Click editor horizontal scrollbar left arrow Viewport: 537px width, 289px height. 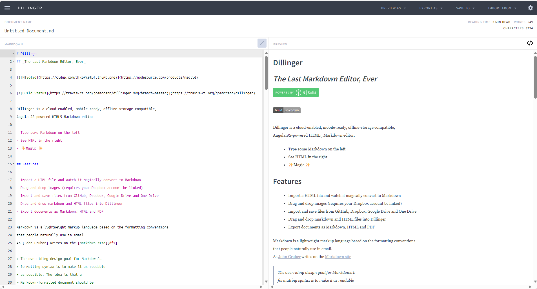[x=3, y=287]
